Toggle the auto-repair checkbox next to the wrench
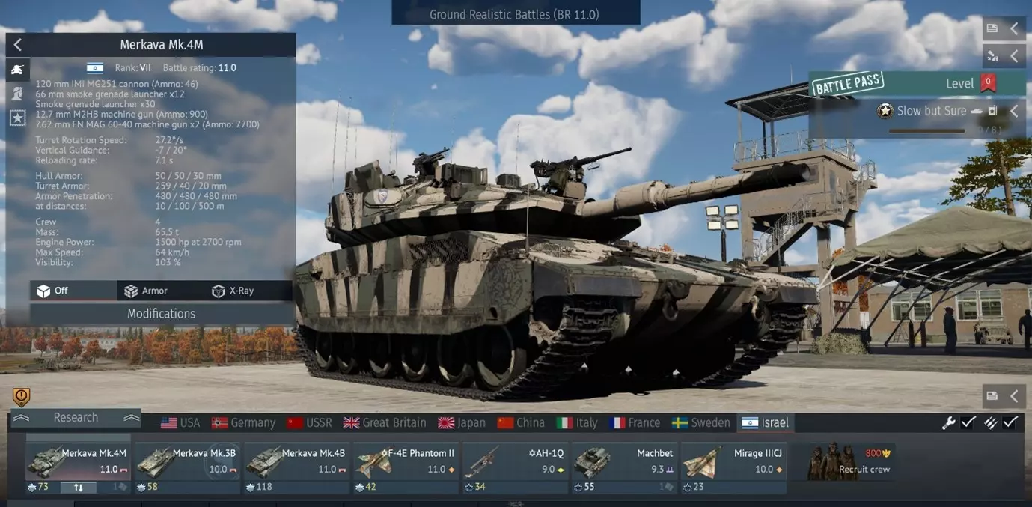The image size is (1032, 507). [968, 422]
